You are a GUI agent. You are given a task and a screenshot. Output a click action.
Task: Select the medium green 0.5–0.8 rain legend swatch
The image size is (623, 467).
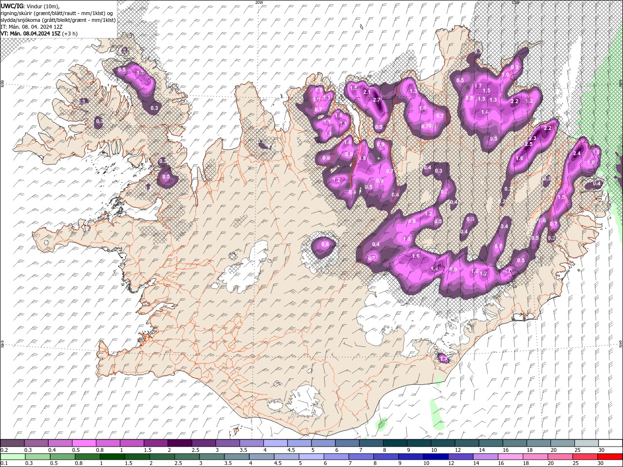click(x=63, y=457)
